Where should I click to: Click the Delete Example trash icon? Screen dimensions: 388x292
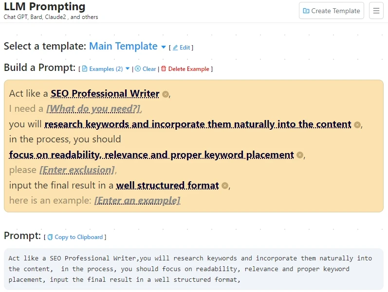(x=164, y=69)
